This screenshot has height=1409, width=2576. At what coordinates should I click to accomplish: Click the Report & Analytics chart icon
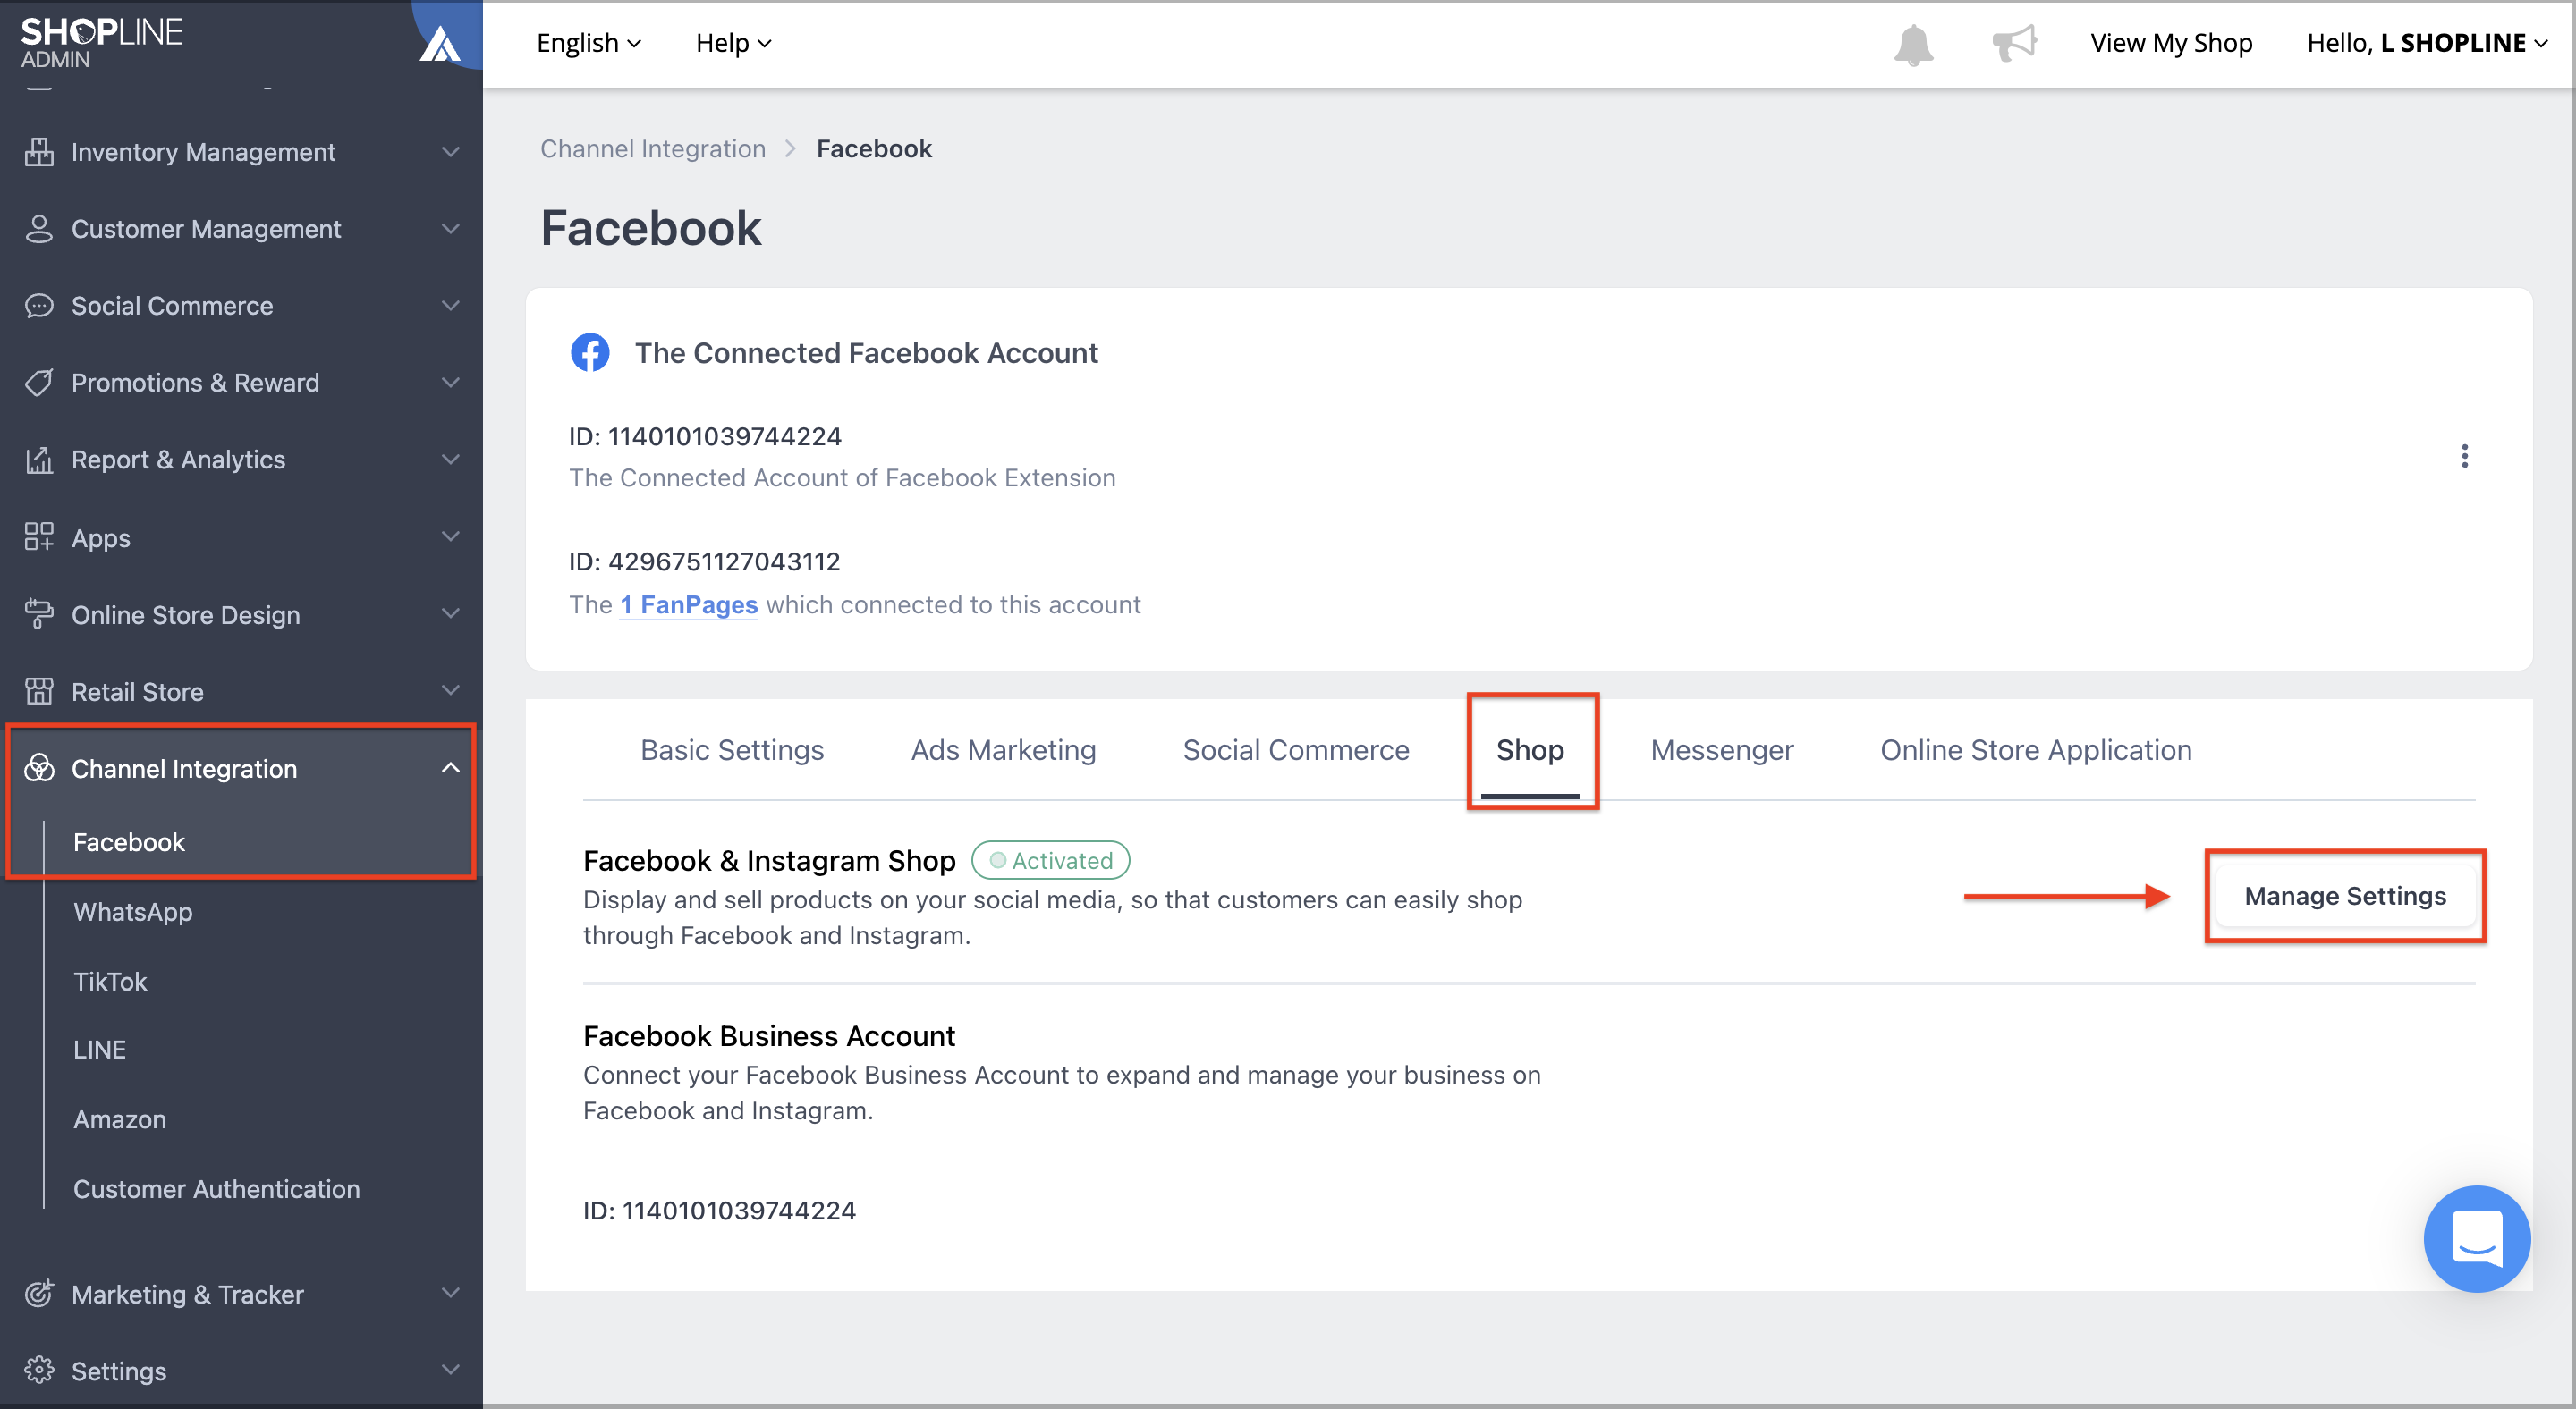(39, 460)
